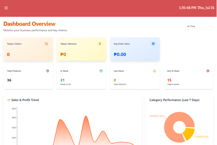Image resolution: width=217 pixels, height=145 pixels.
Task: Click the dollar sign icon in Today's Revenue
Action: click(100, 44)
